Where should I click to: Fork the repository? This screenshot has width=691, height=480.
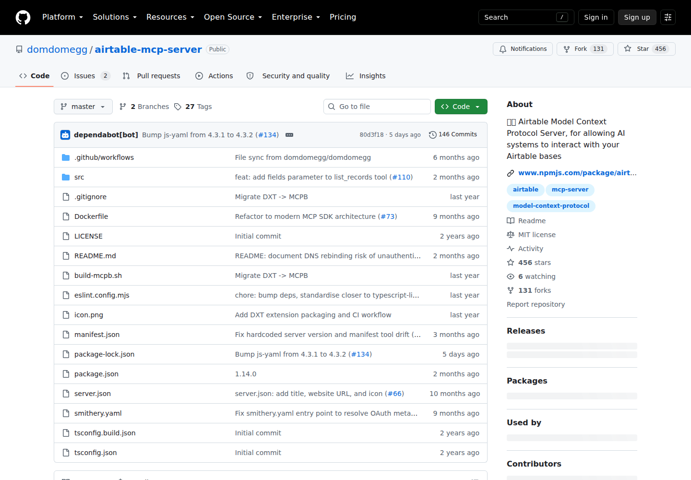pos(585,49)
